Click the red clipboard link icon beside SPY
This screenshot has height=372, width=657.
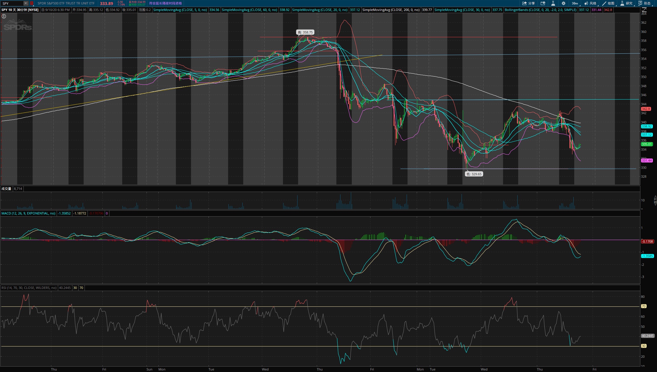(32, 3)
